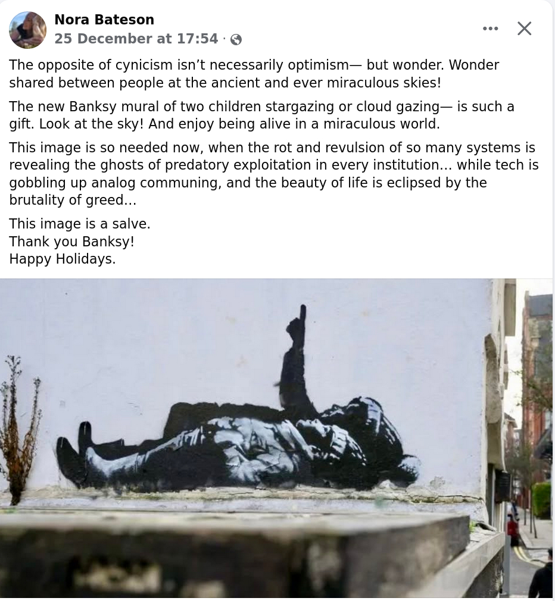Click the 'Thank you Banksy!' line

pyautogui.click(x=71, y=242)
